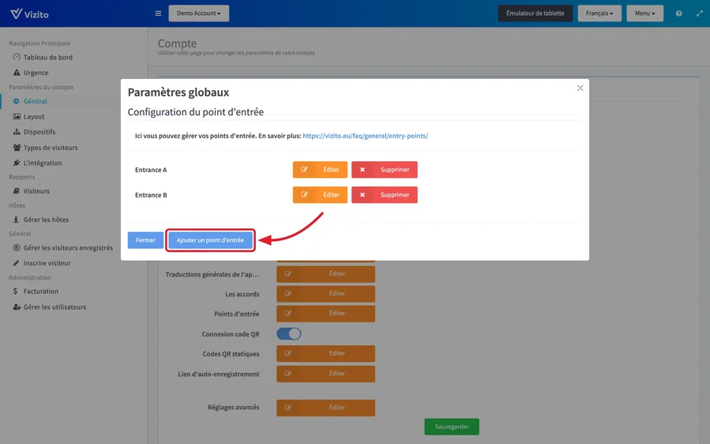Click the Vizito logo
710x444 pixels.
coord(29,13)
